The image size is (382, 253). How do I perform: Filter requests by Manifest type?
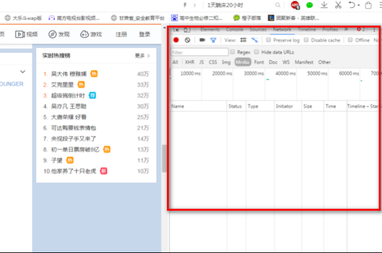point(304,62)
